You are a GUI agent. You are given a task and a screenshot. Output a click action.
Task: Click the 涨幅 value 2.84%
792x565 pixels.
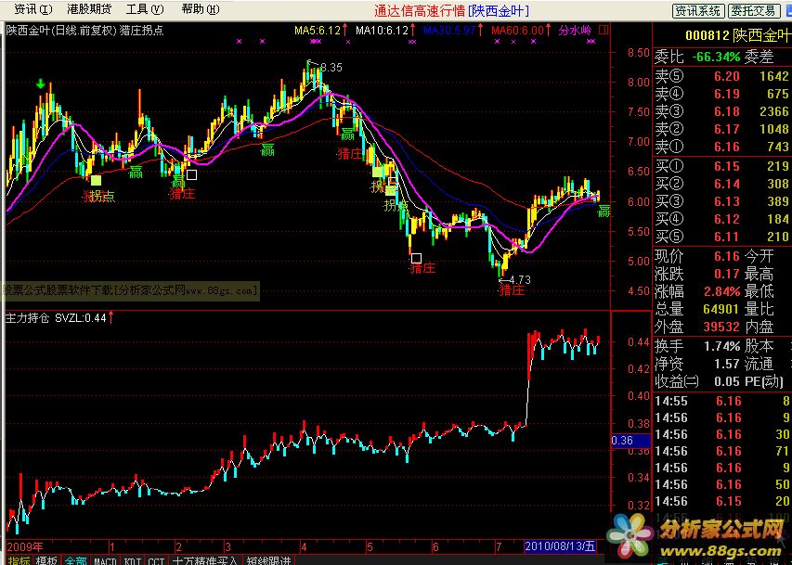click(721, 292)
